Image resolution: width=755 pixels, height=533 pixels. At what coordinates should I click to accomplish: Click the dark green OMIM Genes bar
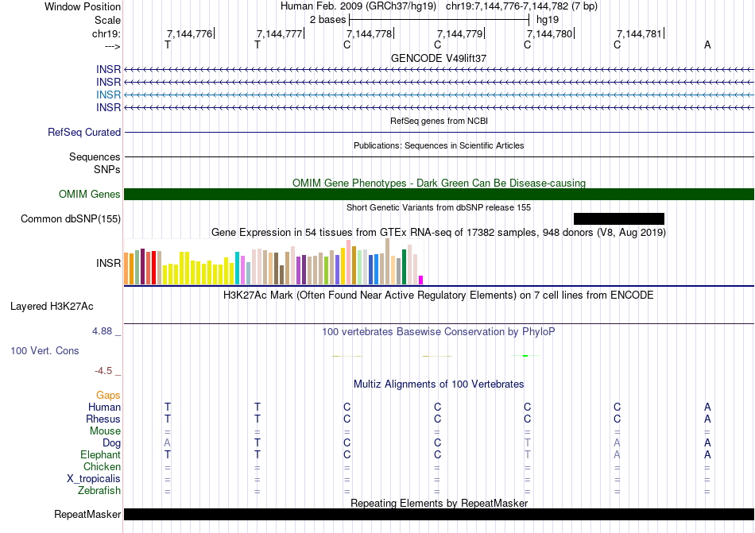point(439,195)
